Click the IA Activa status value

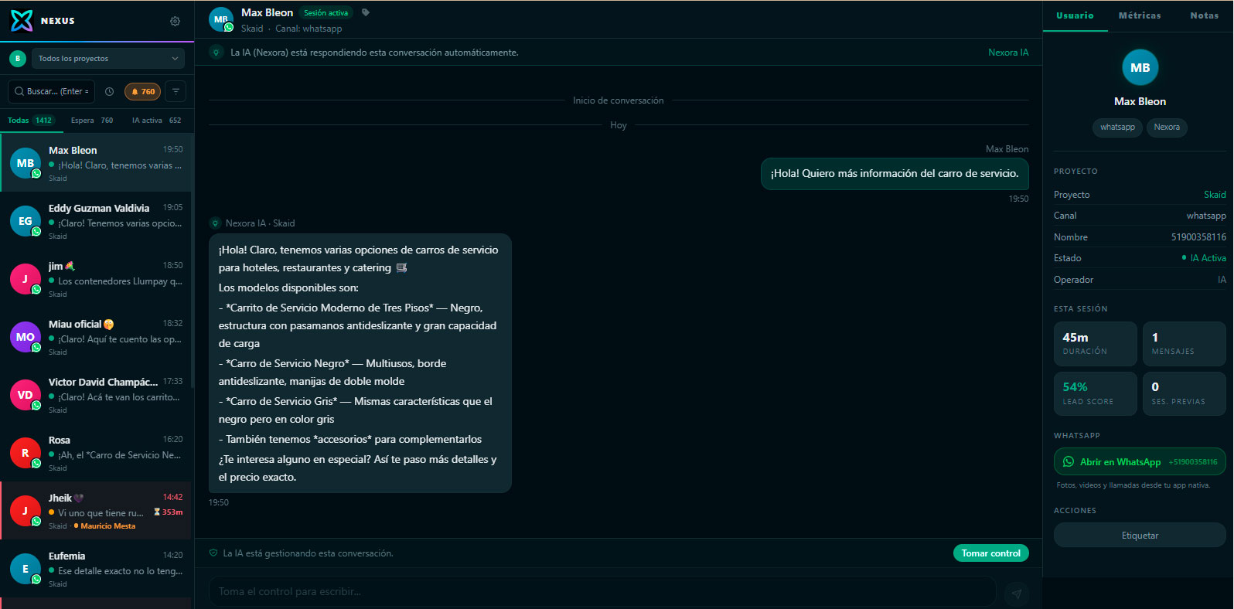pos(1205,258)
